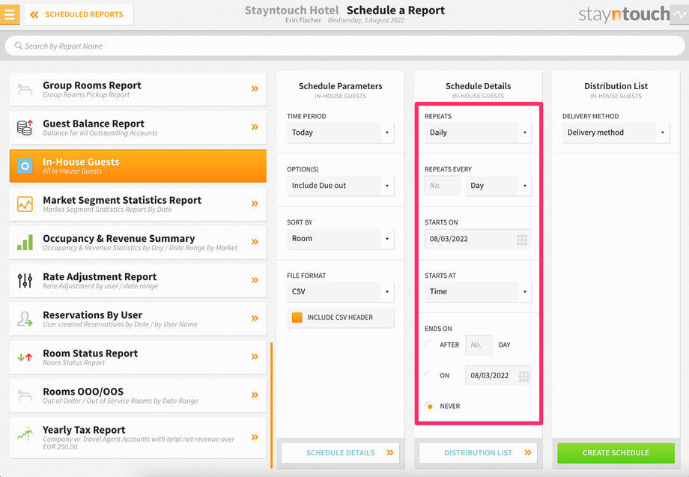
Task: Open the Repeats Every unit dropdown Day
Action: (x=499, y=186)
